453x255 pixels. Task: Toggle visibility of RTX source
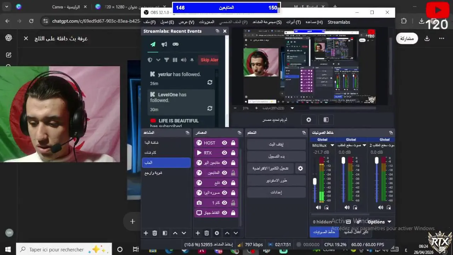(x=224, y=153)
